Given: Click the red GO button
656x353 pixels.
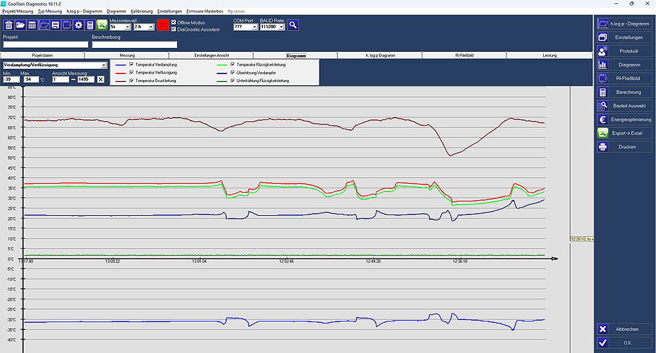Looking at the screenshot, I should point(163,25).
